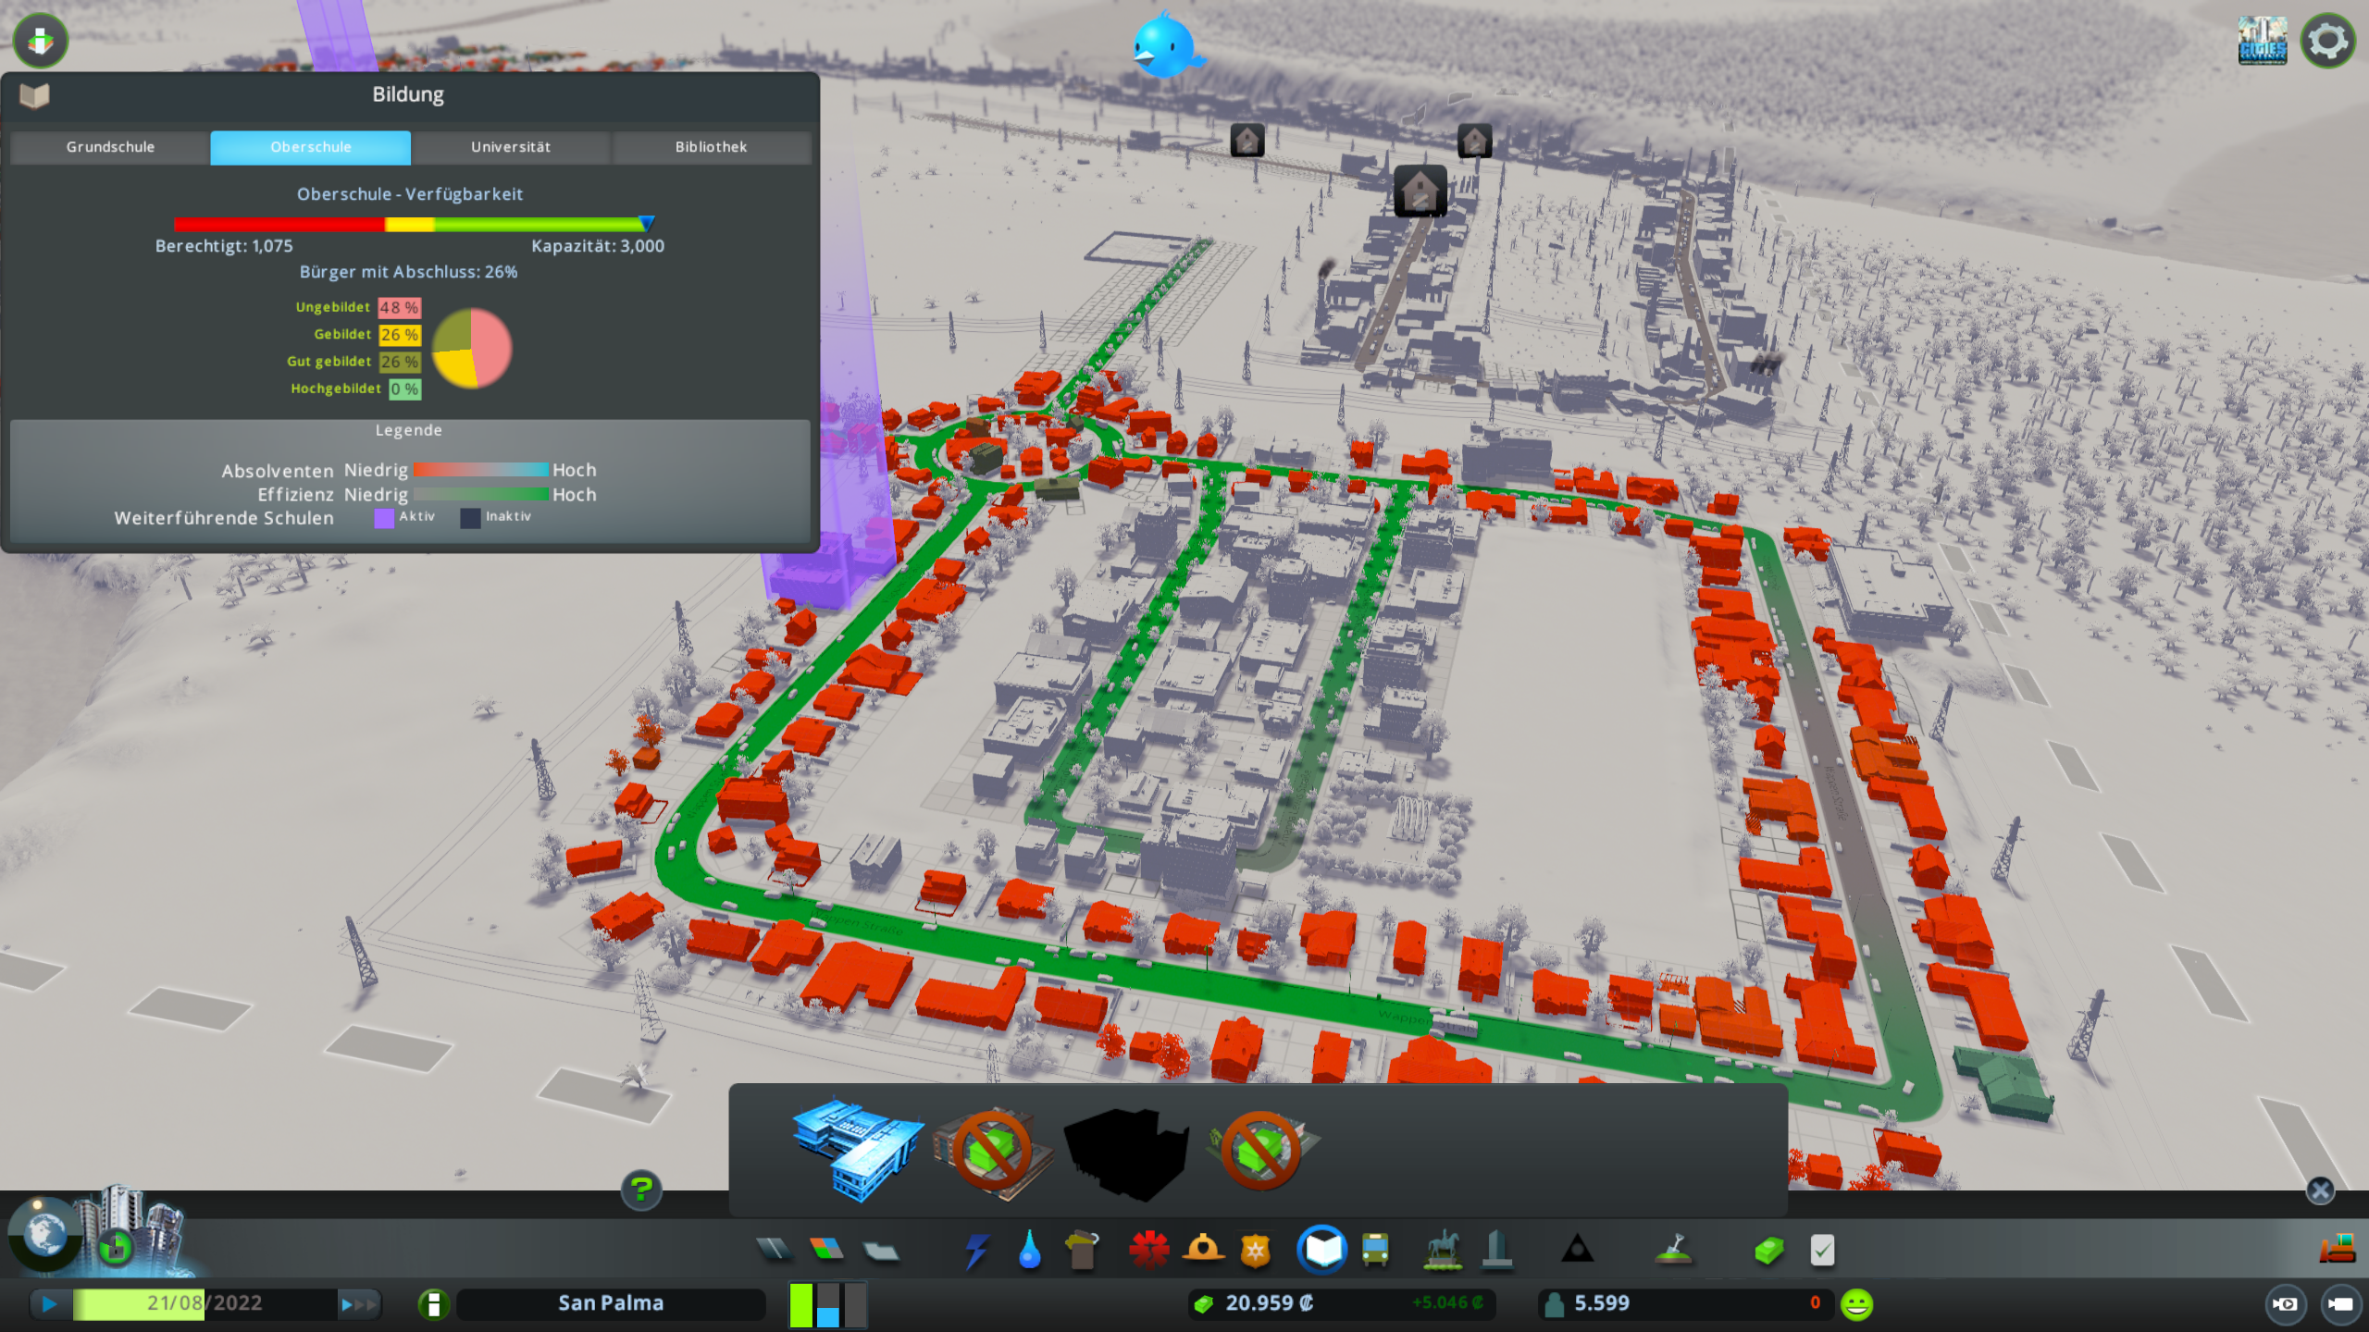Image resolution: width=2369 pixels, height=1332 pixels.
Task: Select the blue high school building
Action: 856,1150
